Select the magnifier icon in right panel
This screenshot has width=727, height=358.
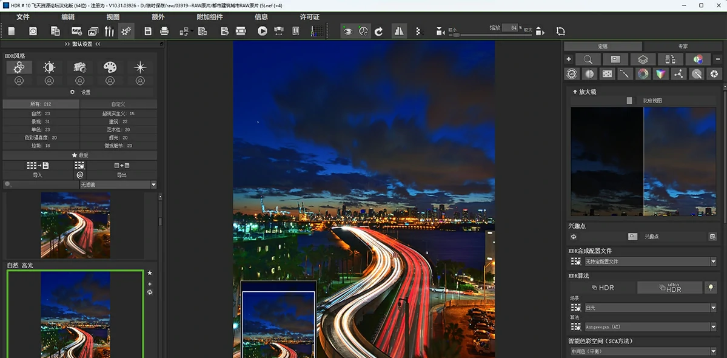coord(588,59)
